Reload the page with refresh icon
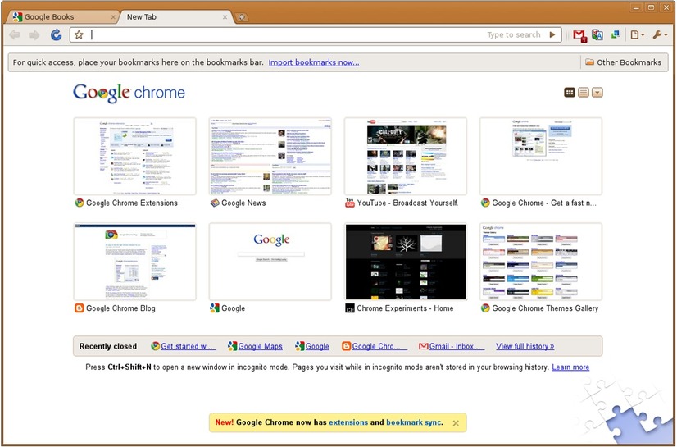The height and width of the screenshot is (447, 677). tap(56, 35)
